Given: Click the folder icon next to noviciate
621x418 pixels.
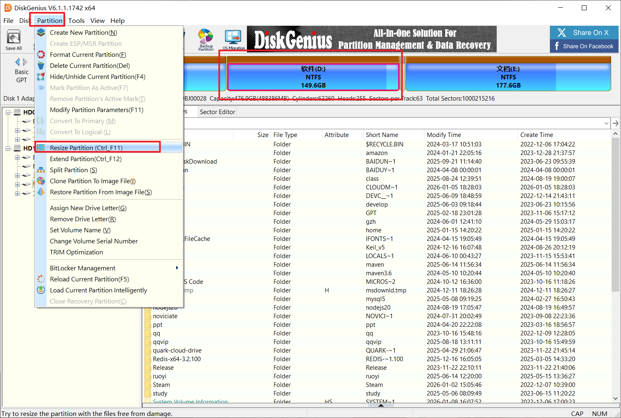Looking at the screenshot, I should (148, 316).
